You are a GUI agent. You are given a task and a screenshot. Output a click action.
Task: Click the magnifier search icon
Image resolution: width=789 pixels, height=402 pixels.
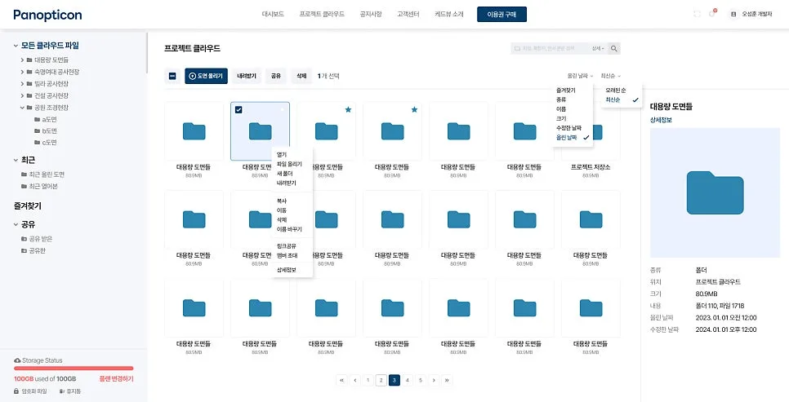pos(614,49)
